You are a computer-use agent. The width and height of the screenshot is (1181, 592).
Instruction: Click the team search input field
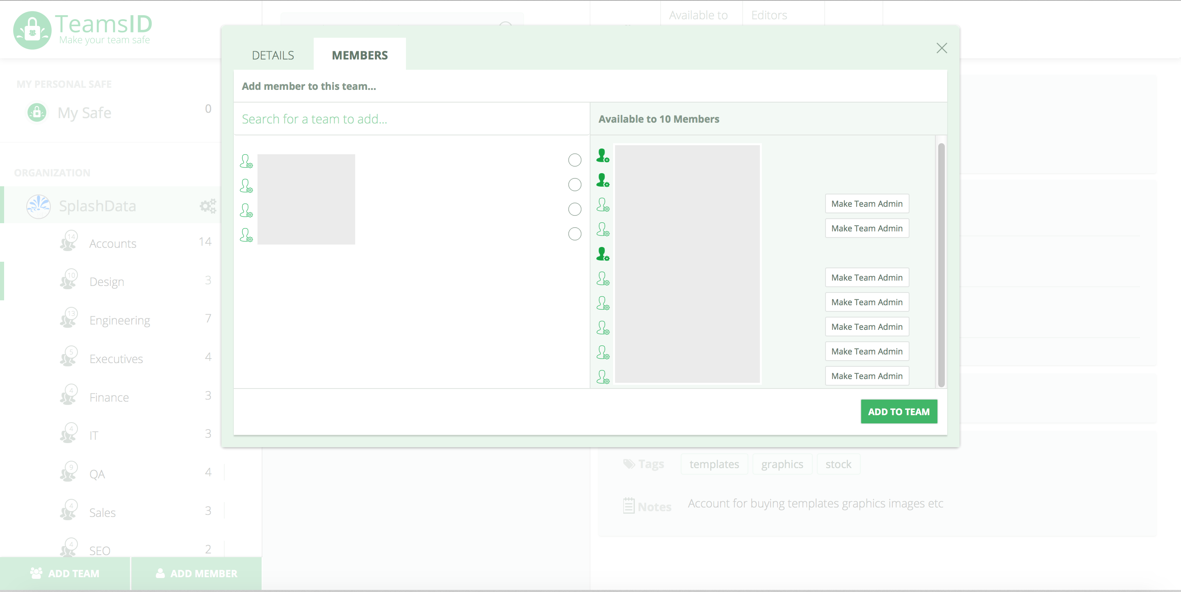click(411, 119)
